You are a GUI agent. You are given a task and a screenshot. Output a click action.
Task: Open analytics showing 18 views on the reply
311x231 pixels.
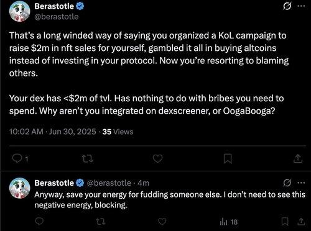pyautogui.click(x=229, y=222)
